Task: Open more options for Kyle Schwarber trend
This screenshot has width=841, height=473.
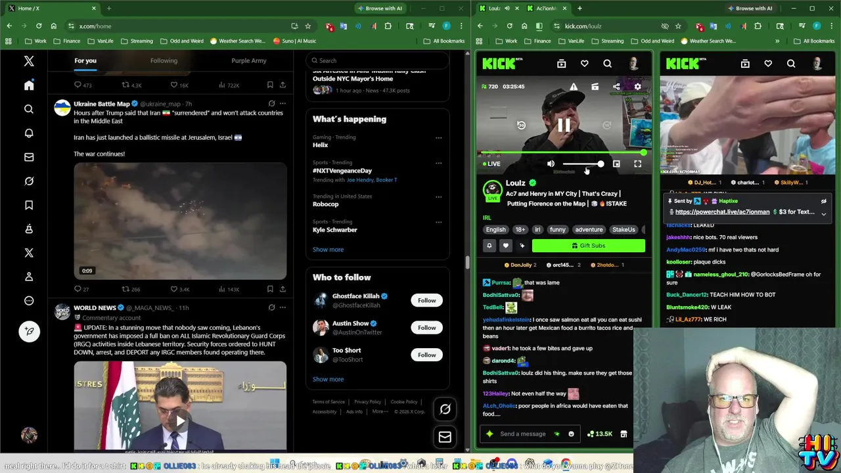Action: [438, 222]
